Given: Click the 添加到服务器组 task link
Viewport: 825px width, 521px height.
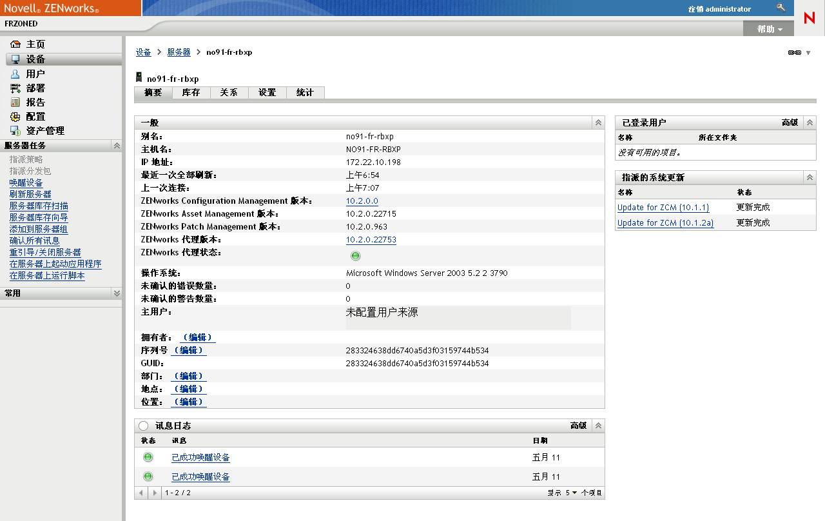Looking at the screenshot, I should 39,230.
